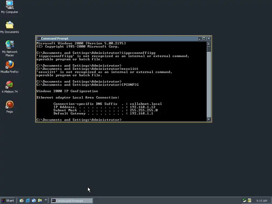Select the K-Meleon 74 browser shortcut
Viewport: 272px width, 204px height.
[x=10, y=87]
